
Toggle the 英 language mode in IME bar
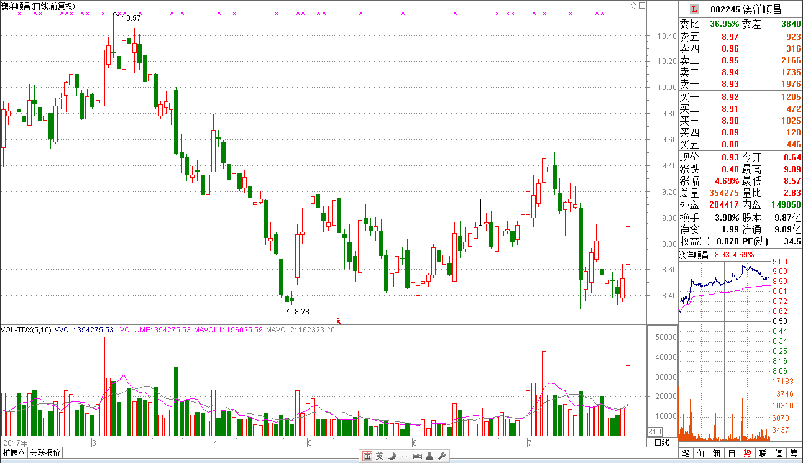point(380,456)
